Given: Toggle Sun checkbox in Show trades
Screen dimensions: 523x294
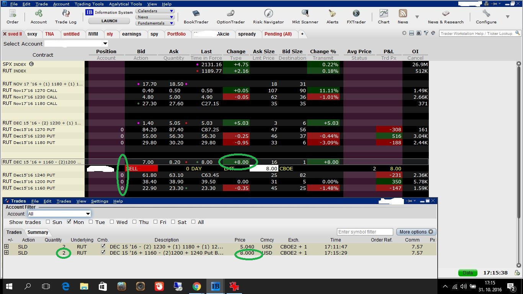Looking at the screenshot, I should coord(48,222).
